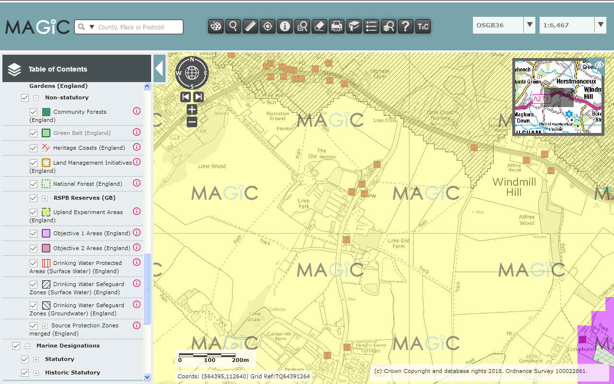Collapse the Non-statutory group
Screen dimensions: 614x384
click(x=36, y=97)
